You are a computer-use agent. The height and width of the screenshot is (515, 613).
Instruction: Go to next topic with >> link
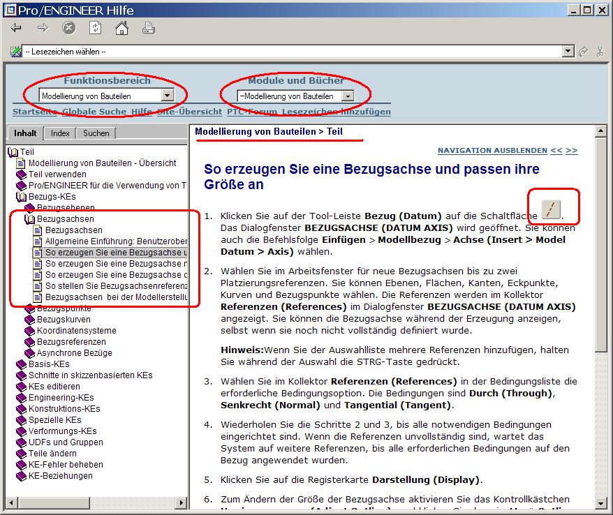(572, 151)
